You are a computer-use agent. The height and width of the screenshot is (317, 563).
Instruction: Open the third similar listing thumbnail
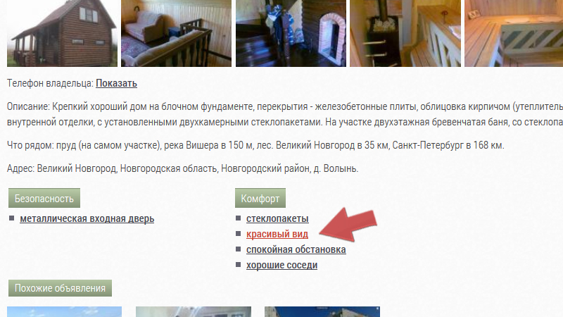coord(322,311)
